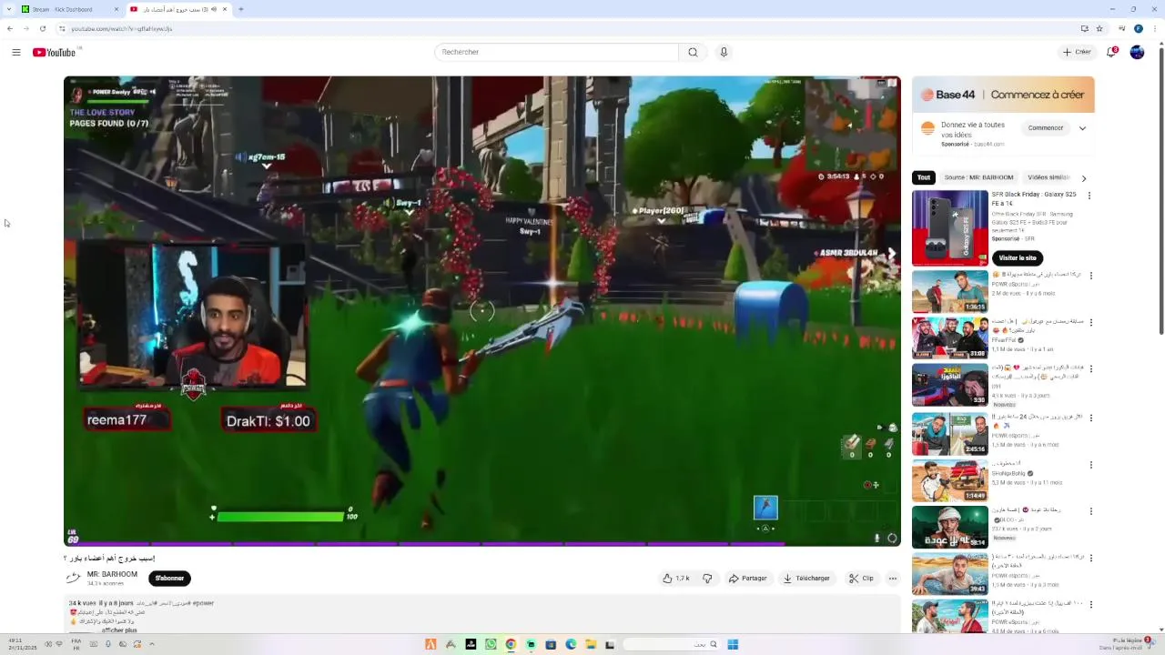
Task: Click the Rechercher search field
Action: pyautogui.click(x=556, y=52)
